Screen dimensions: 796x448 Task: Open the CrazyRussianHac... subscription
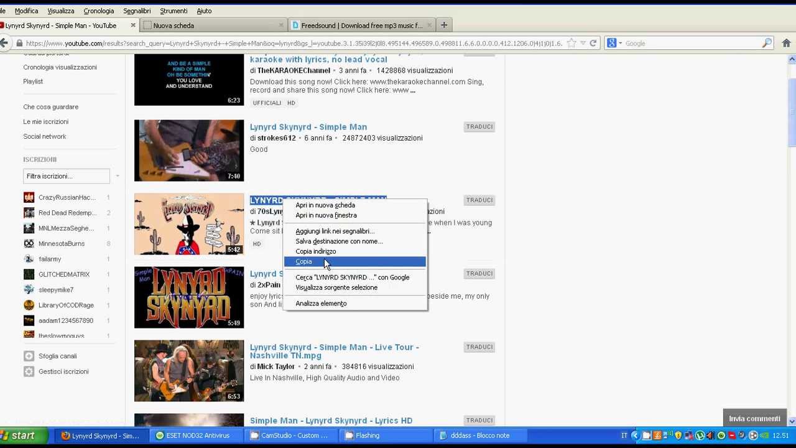[67, 197]
